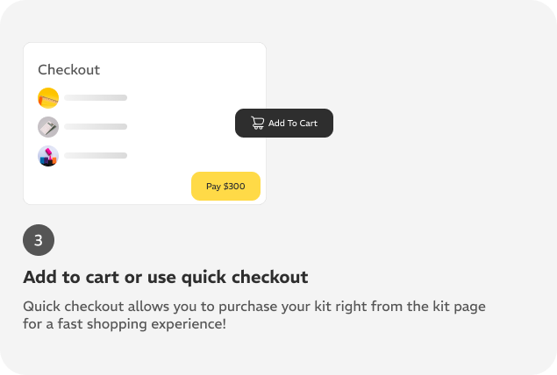Click the word "Cart" in the dark button
The height and width of the screenshot is (375, 557).
coord(309,124)
